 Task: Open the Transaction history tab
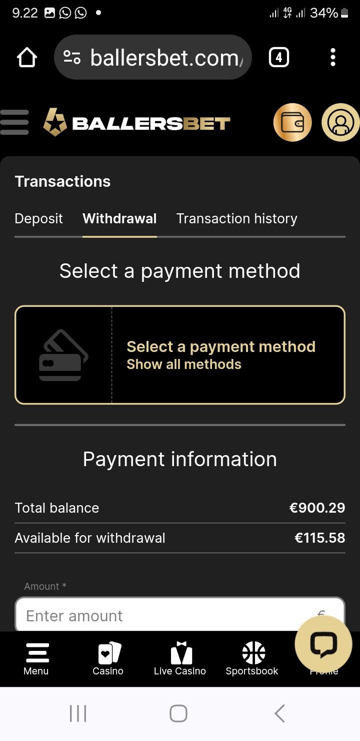(236, 219)
